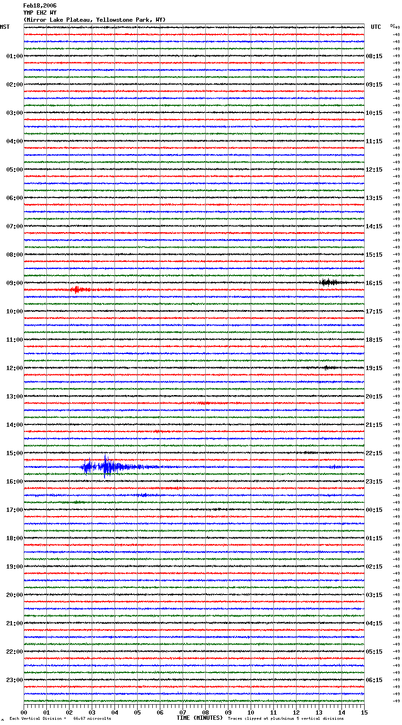The image size is (402, 725).
Task: Click the 22:15 UTC time label
Action: [374, 453]
